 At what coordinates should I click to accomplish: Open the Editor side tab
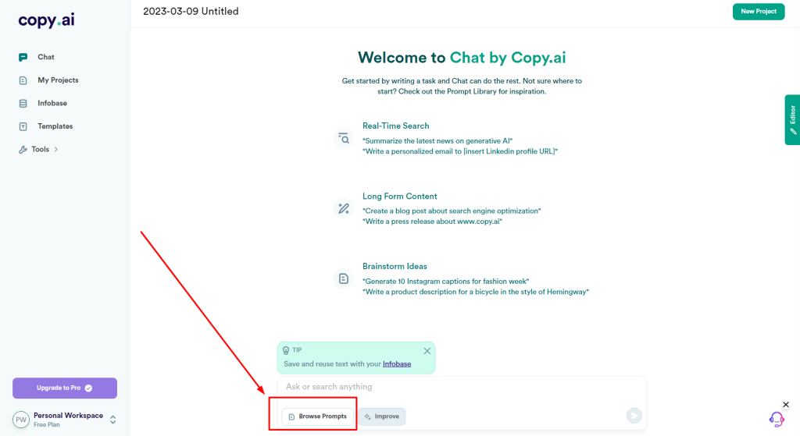coord(792,119)
